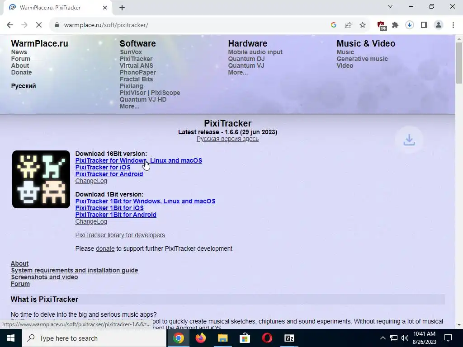
Task: Open PhonoPaper in the Software menu
Action: [x=137, y=72]
